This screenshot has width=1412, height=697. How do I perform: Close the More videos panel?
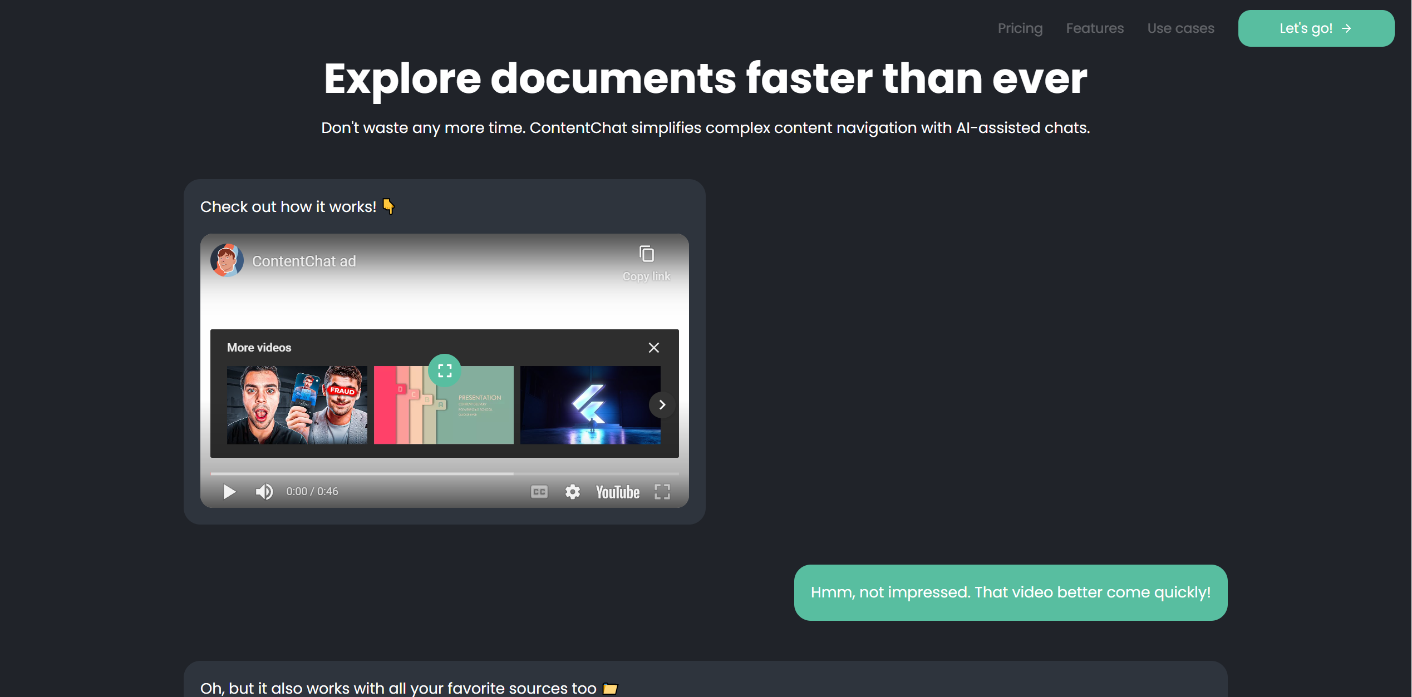coord(654,348)
